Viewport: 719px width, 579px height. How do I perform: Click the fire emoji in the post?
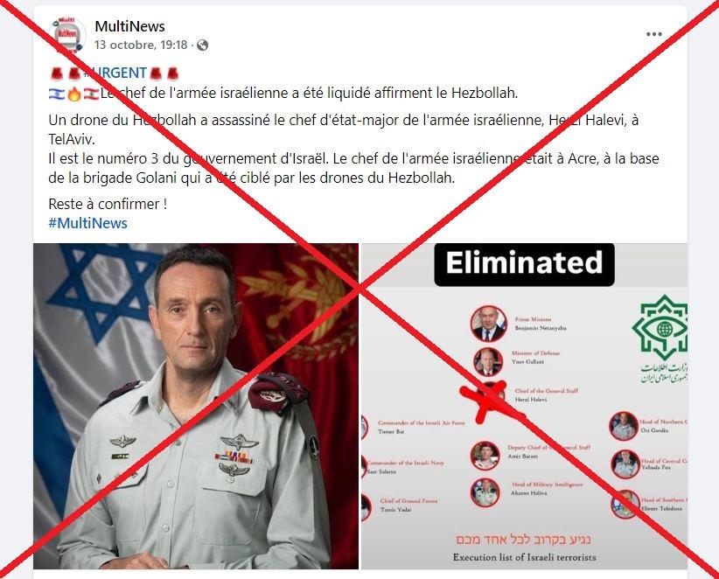pyautogui.click(x=74, y=94)
